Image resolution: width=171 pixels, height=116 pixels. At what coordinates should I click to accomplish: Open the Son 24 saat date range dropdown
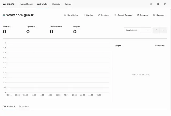[x=137, y=30]
